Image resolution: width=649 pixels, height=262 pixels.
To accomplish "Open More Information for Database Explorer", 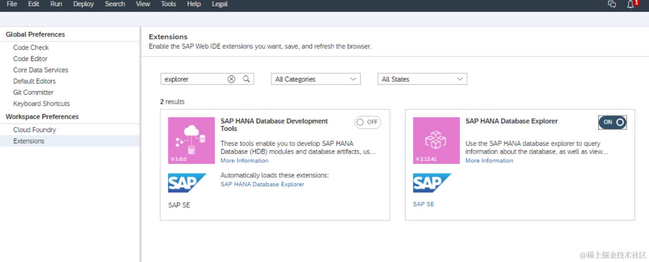I will [489, 161].
